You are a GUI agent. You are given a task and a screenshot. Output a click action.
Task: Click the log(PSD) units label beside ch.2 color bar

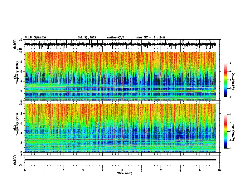234,133
